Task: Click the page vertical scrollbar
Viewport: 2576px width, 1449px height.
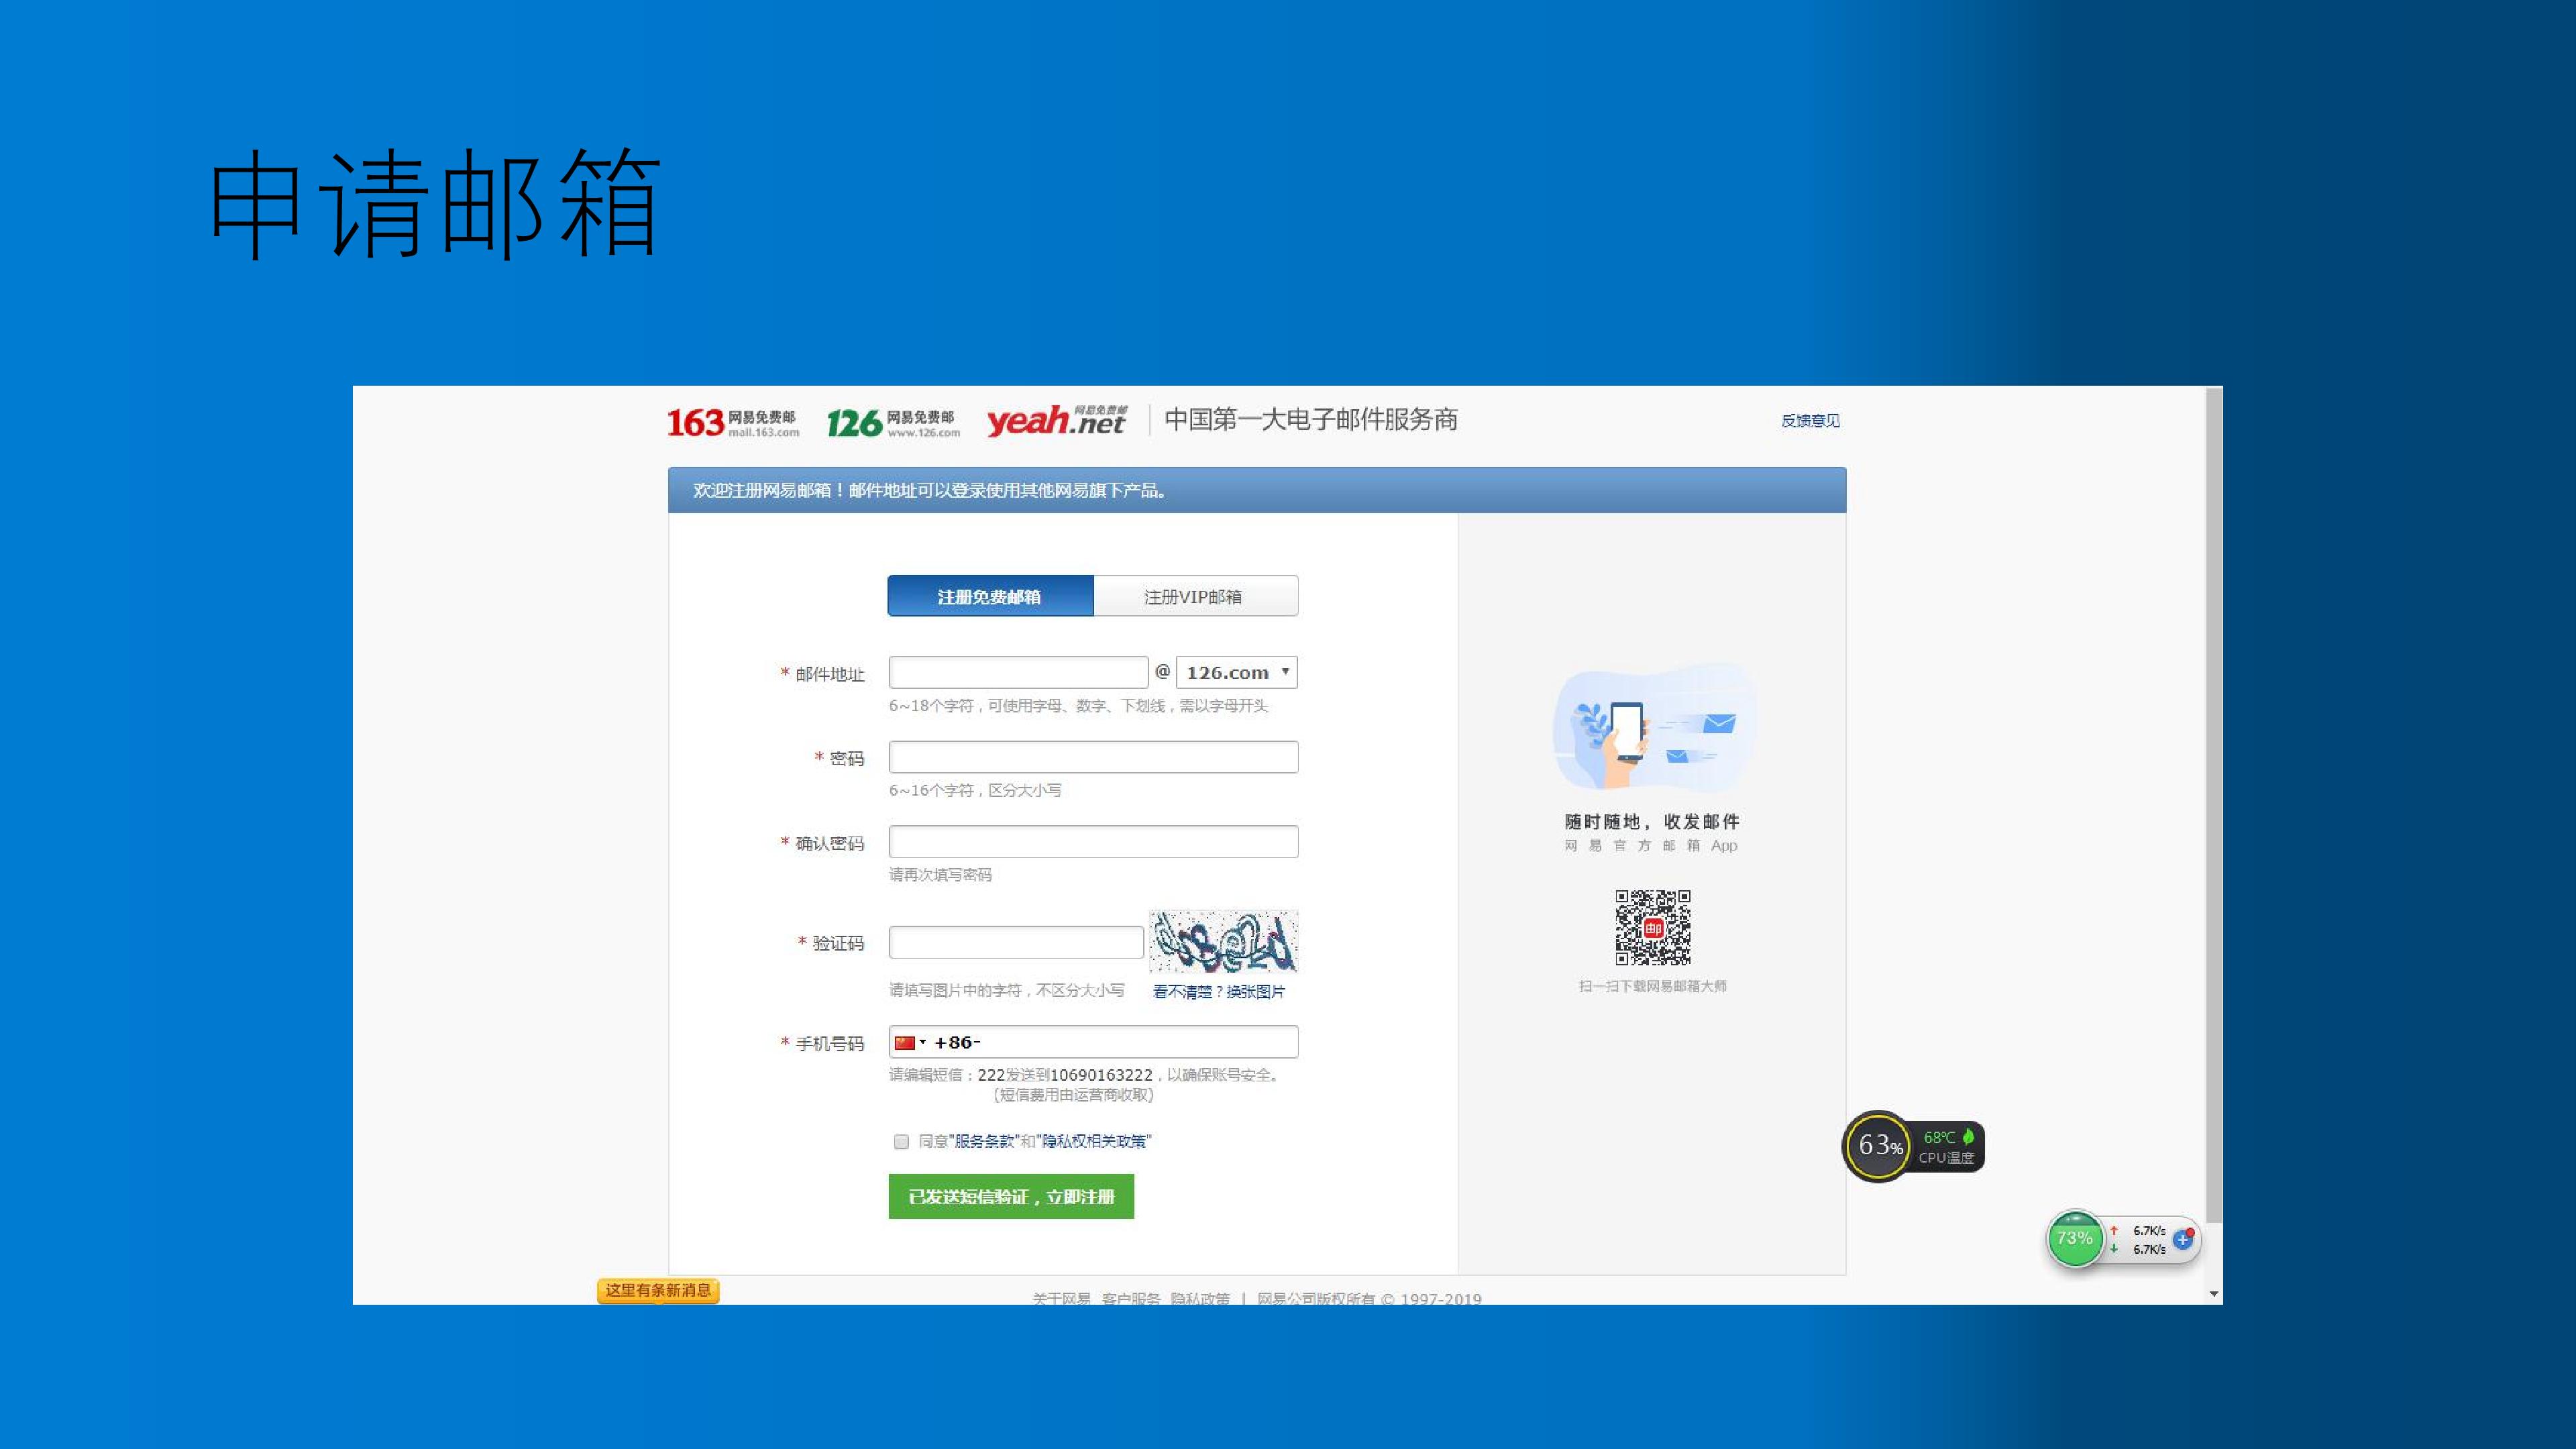Action: pyautogui.click(x=2214, y=805)
